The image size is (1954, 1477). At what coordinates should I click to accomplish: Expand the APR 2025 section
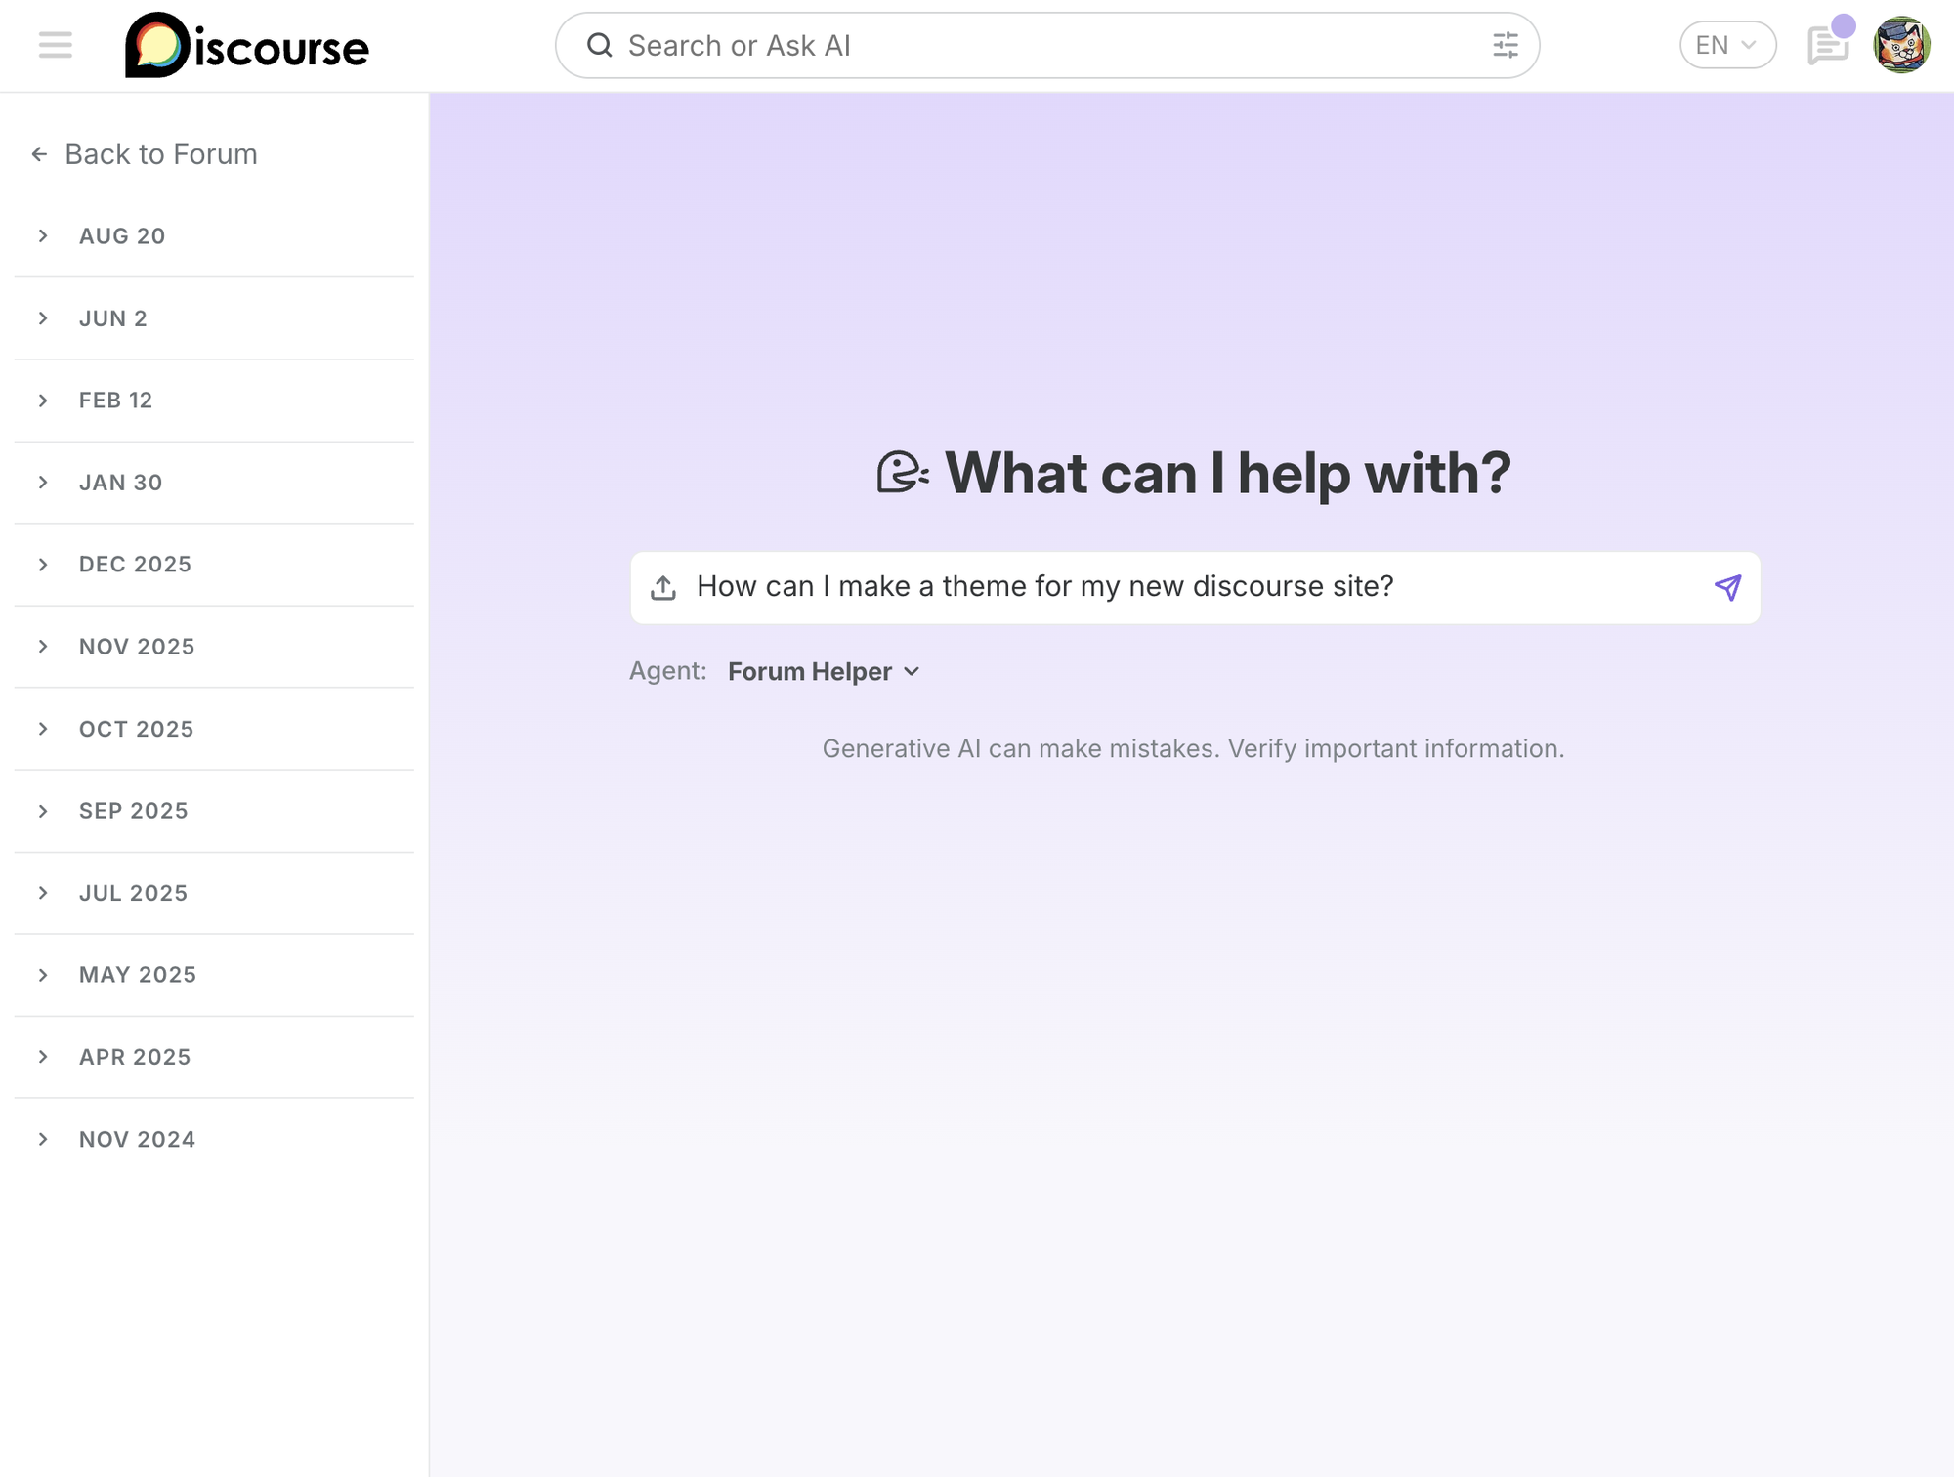(214, 1057)
